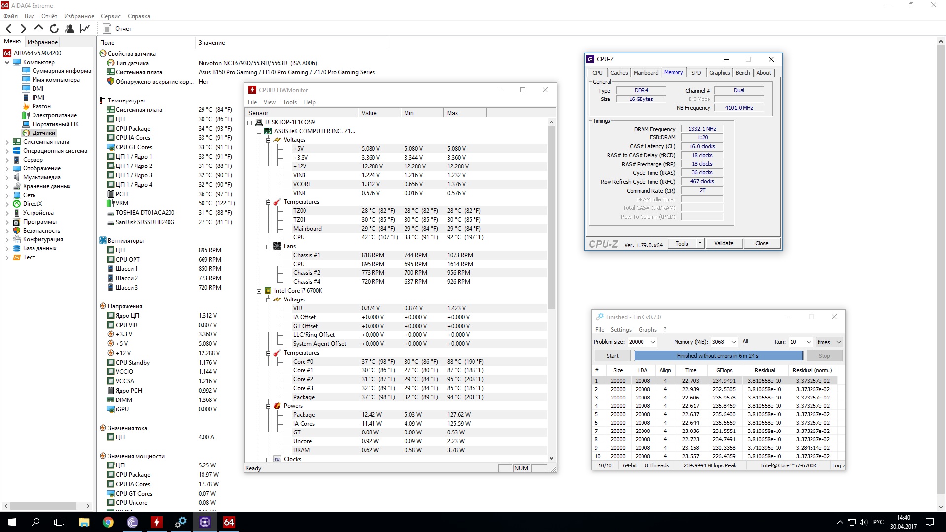946x532 pixels.
Task: Switch to the SPD tab in CPU-Z
Action: (x=696, y=73)
